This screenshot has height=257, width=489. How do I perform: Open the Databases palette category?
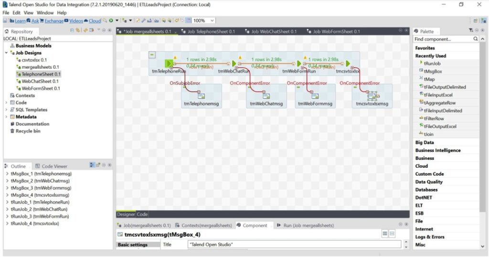pos(426,190)
